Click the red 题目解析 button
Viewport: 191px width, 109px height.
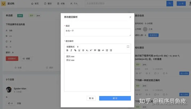[x=12, y=58]
